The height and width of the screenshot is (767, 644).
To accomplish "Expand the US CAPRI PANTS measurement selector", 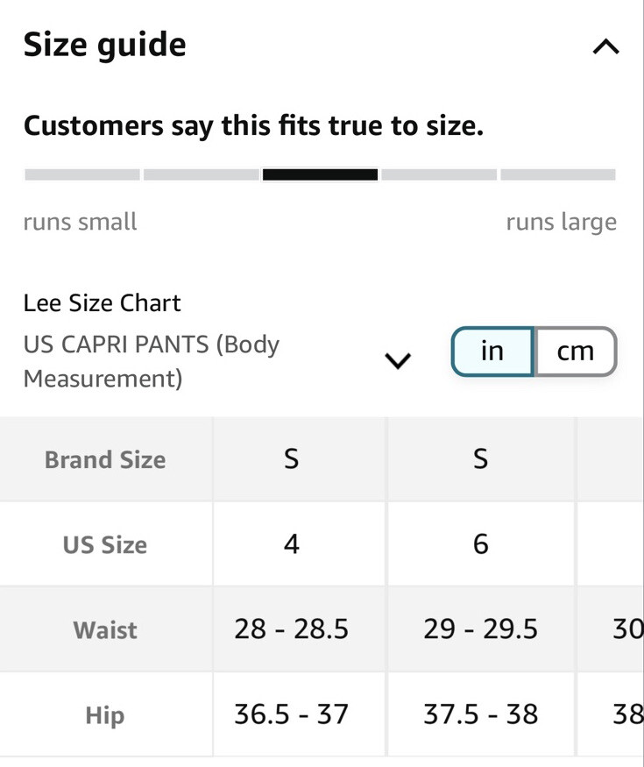I will coord(398,360).
